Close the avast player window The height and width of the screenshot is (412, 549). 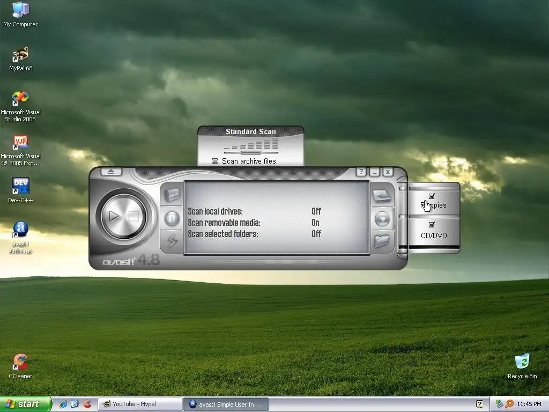(388, 172)
